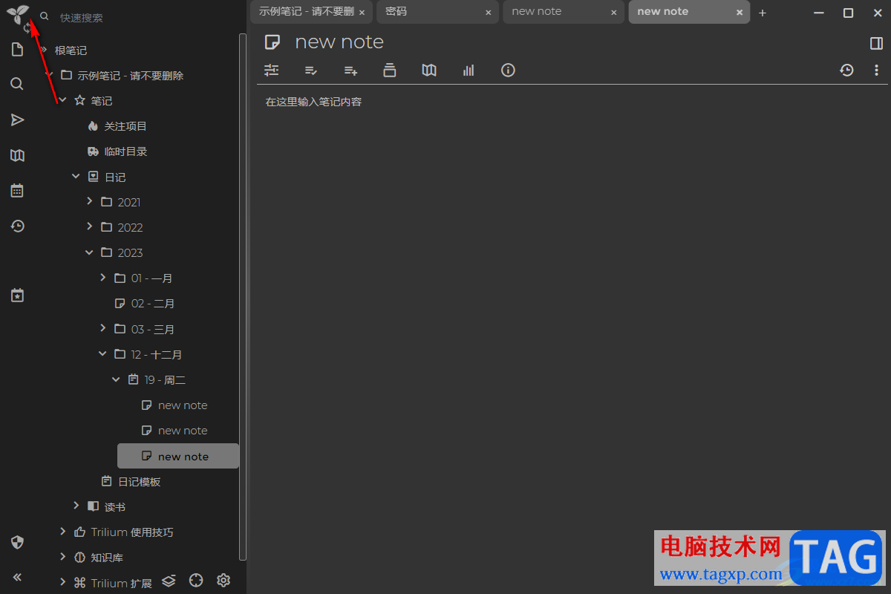Viewport: 891px width, 594px height.
Task: Expand the 01 - 一月 folder
Action: tap(102, 278)
